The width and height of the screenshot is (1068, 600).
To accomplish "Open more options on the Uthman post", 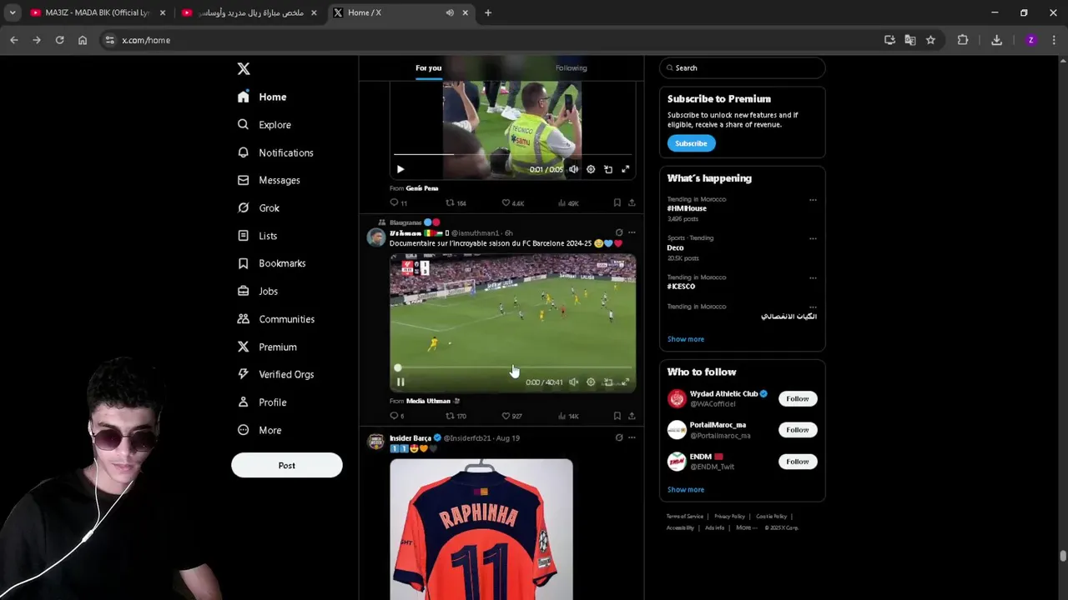I will 632,232.
